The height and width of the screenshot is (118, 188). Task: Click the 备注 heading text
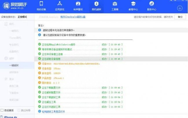(x=41, y=26)
